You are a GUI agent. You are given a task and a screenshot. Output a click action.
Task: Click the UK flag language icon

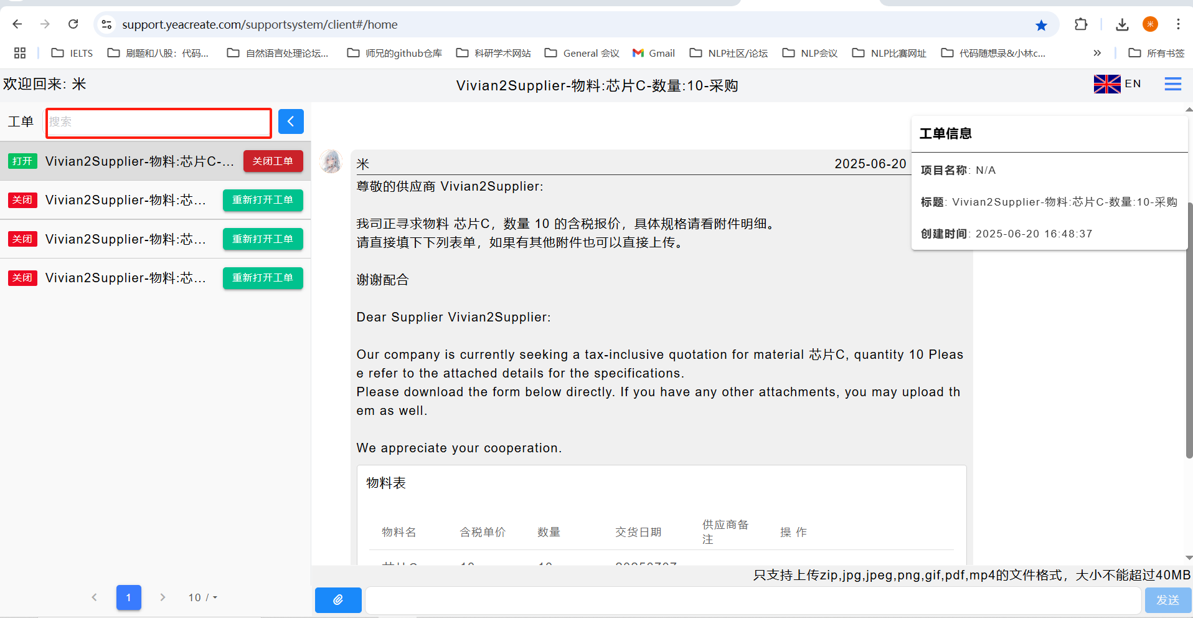point(1106,84)
